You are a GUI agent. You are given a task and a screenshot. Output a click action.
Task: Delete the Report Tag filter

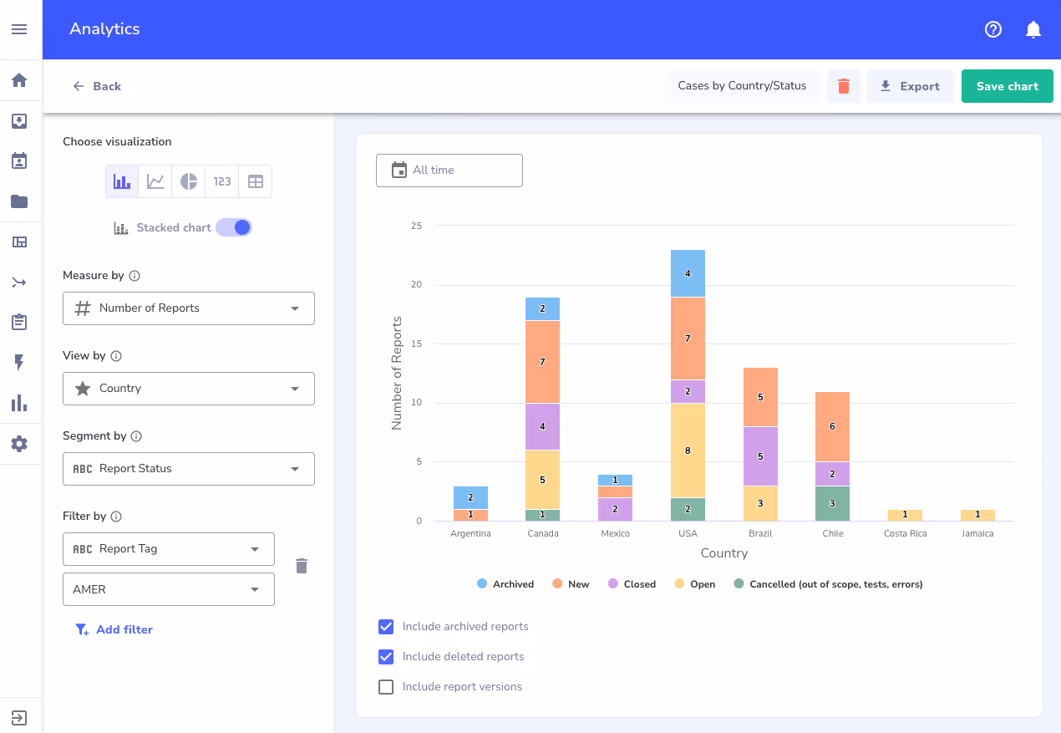(302, 565)
